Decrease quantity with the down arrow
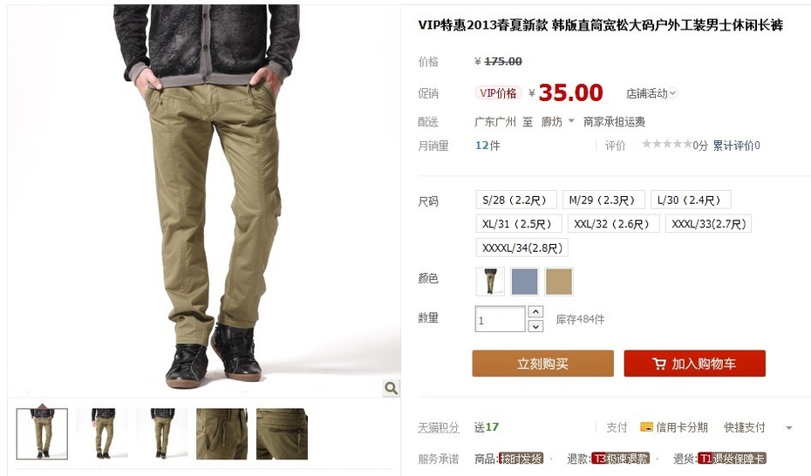Screen dimensions: 811x476 tap(535, 326)
